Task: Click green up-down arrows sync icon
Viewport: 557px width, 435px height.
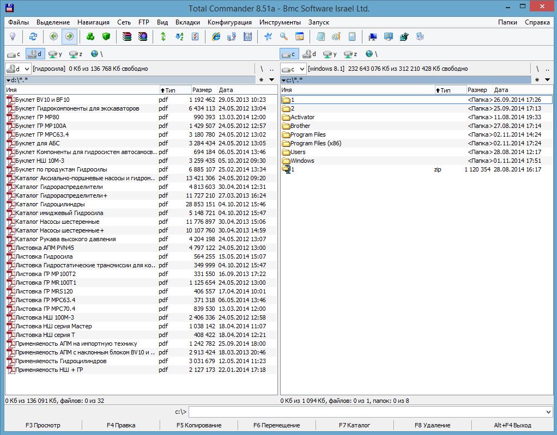Action: 164,36
